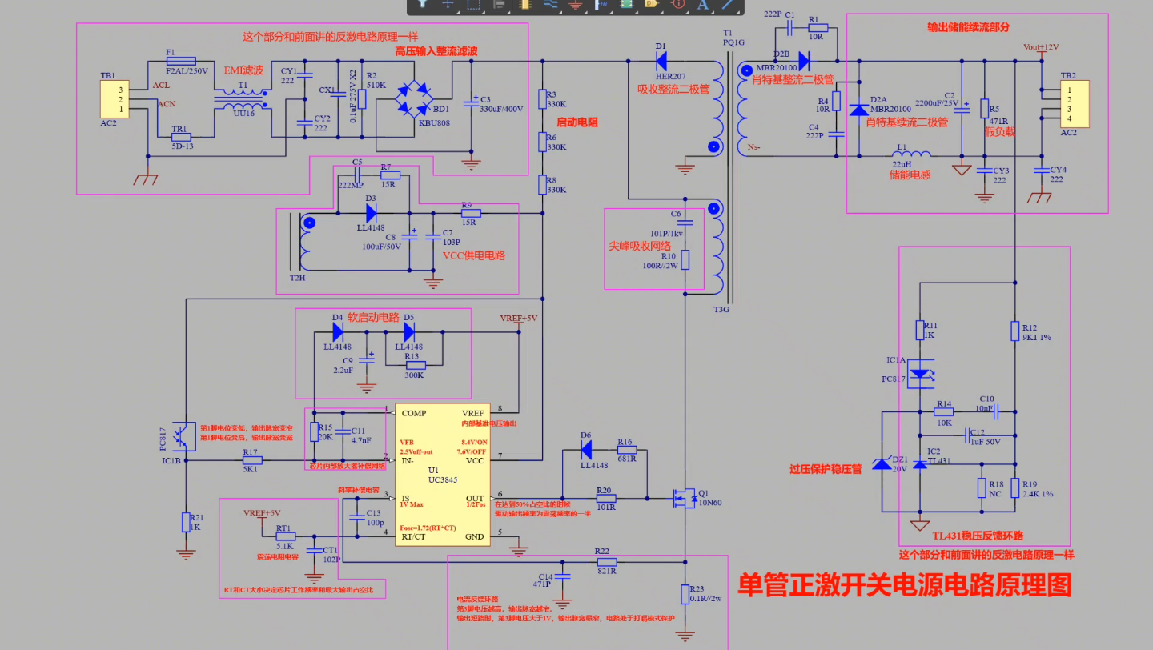Click the R22 821R resistor label
The width and height of the screenshot is (1153, 650).
tap(605, 560)
